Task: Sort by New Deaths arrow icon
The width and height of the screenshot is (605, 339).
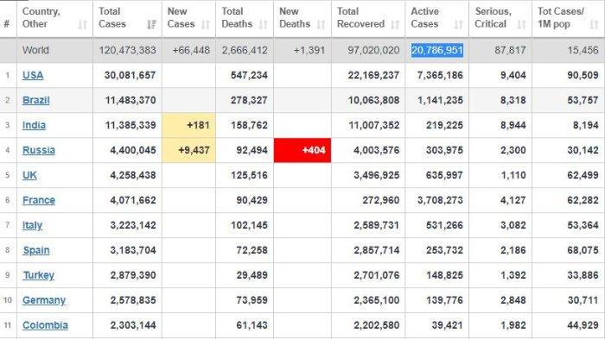Action: click(321, 25)
